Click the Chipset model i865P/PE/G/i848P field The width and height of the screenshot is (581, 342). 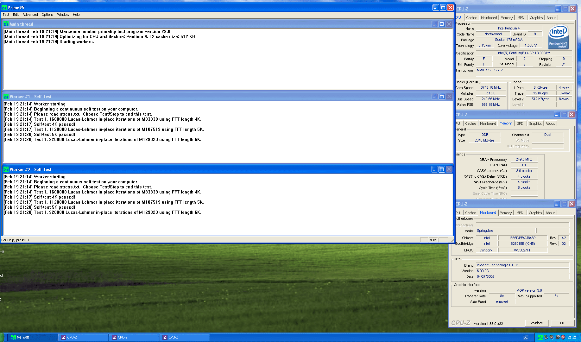[523, 238]
